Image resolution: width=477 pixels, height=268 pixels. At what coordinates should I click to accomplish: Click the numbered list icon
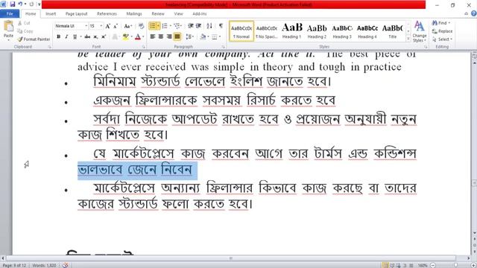[x=165, y=26]
